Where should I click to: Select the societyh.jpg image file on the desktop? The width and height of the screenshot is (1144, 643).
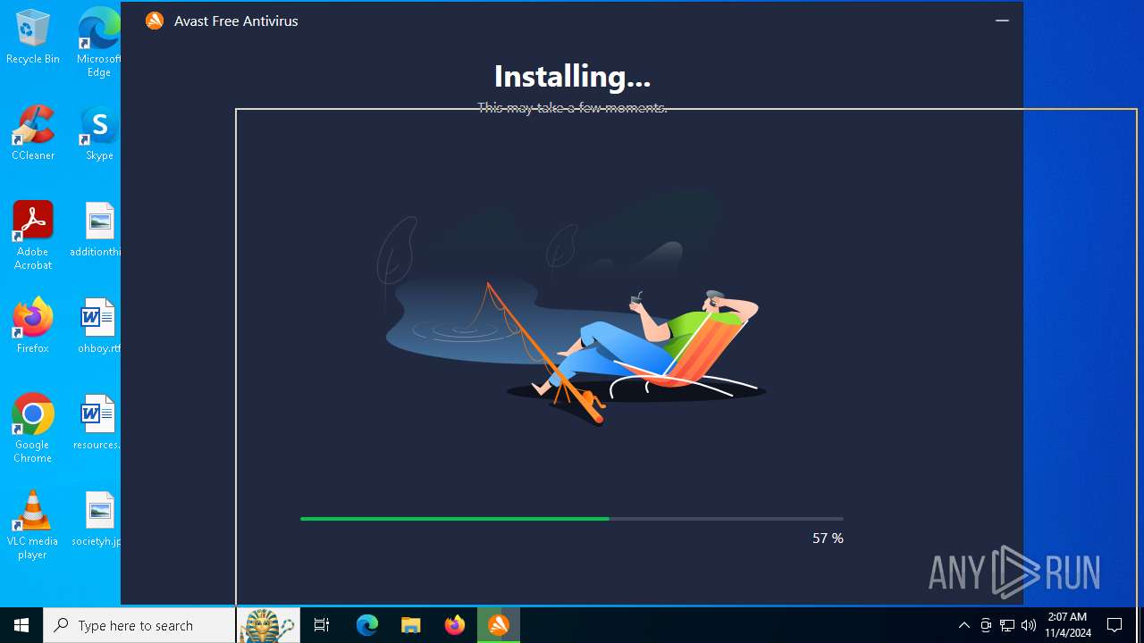[97, 519]
